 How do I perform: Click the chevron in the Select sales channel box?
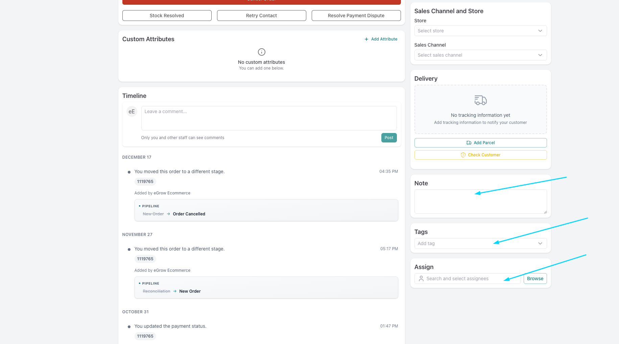[540, 55]
